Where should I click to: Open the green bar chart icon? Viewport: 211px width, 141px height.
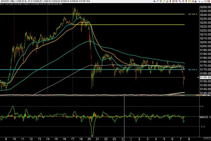tap(167, 1)
